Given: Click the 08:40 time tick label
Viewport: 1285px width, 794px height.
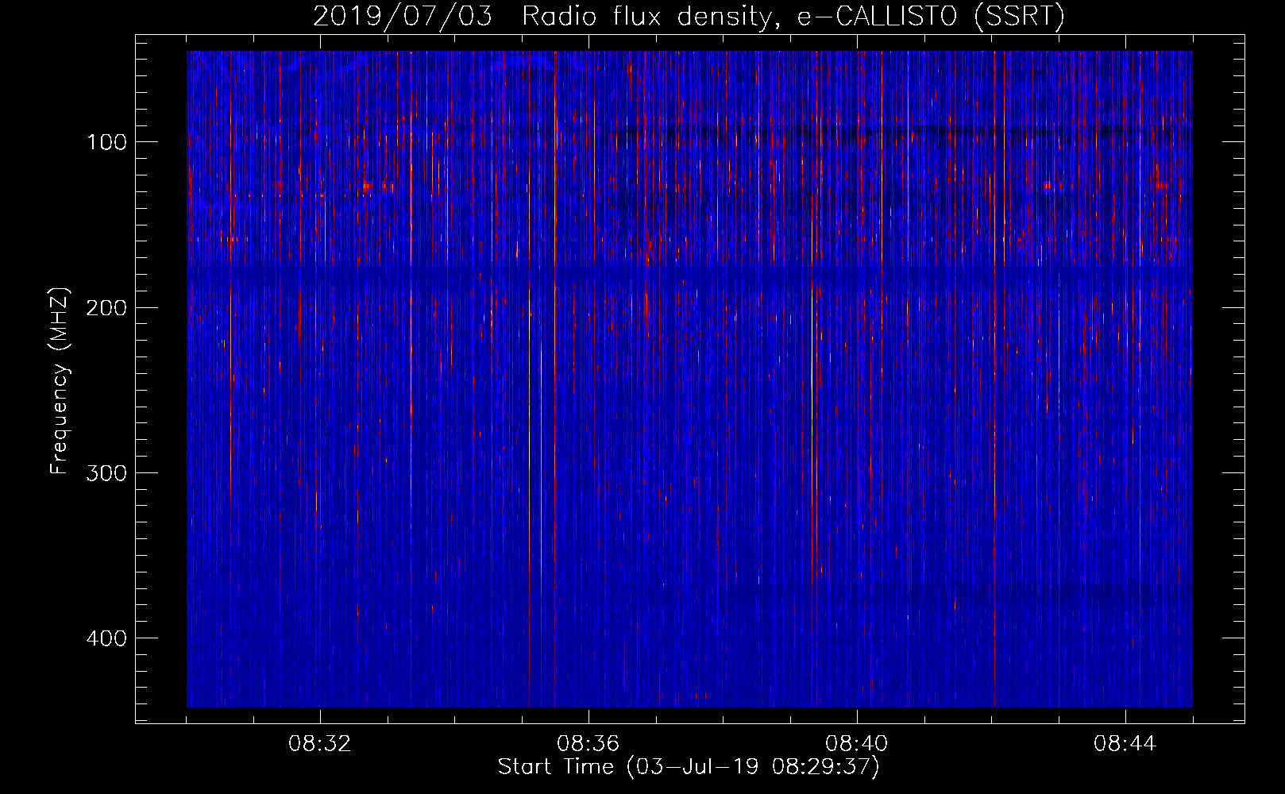Looking at the screenshot, I should tap(857, 744).
